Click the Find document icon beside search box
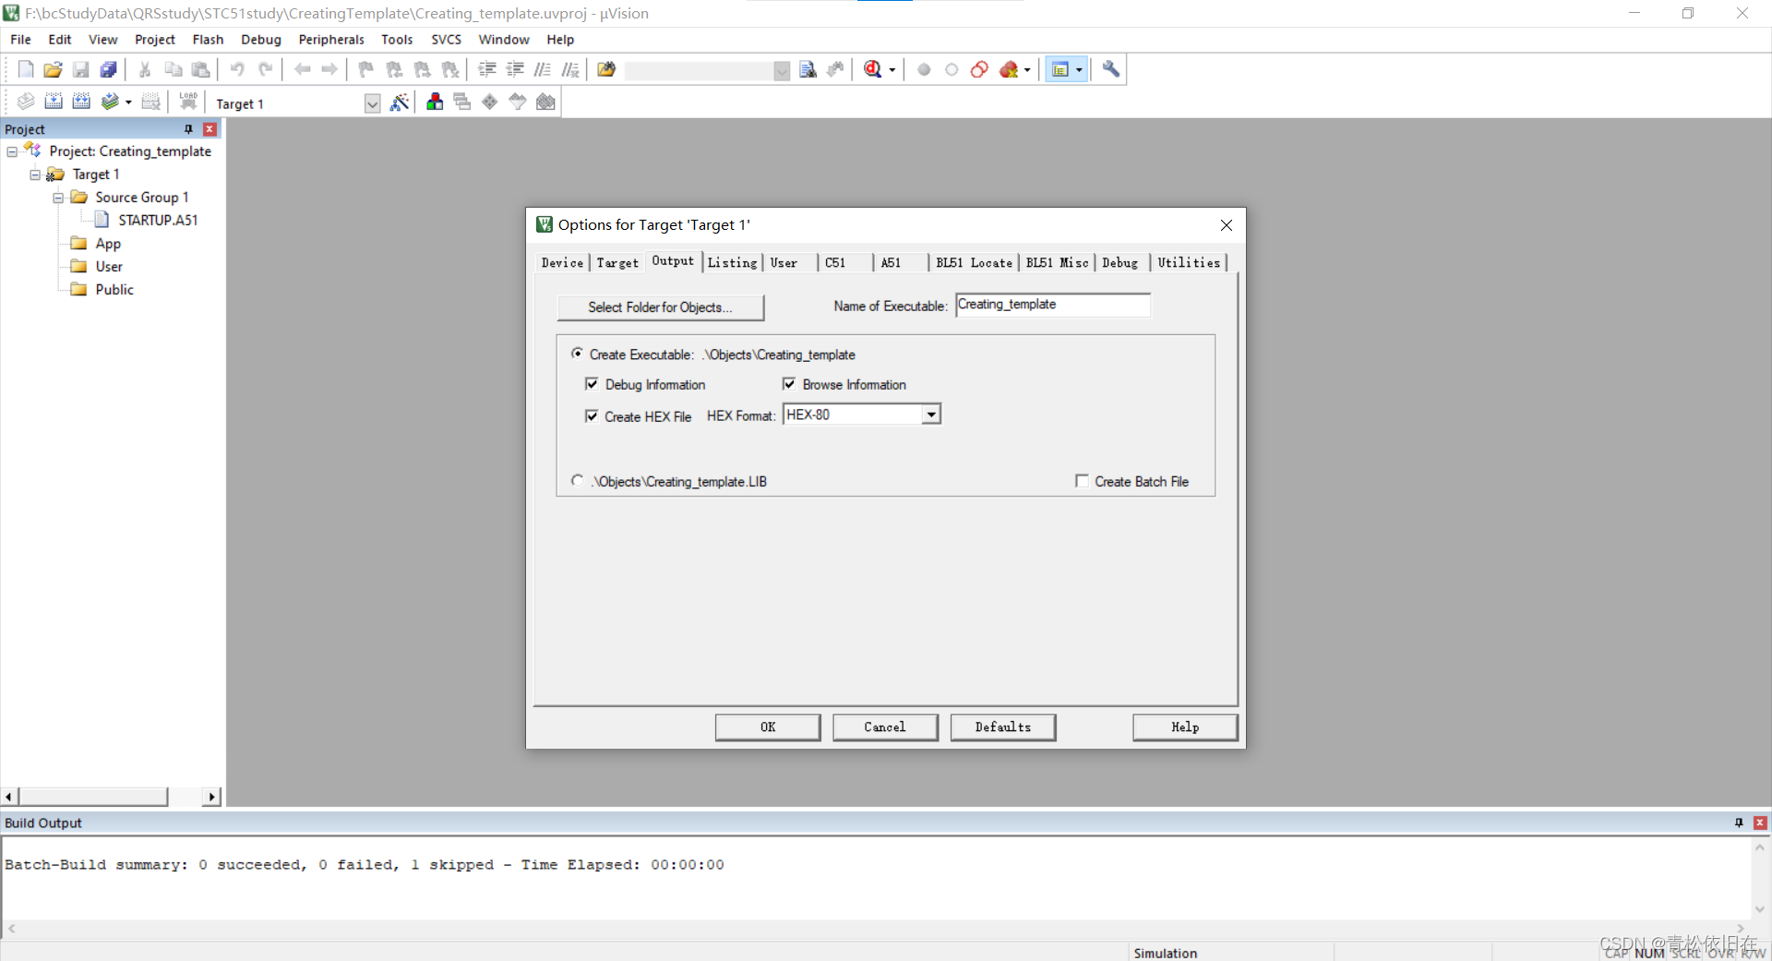This screenshot has width=1772, height=961. click(808, 69)
